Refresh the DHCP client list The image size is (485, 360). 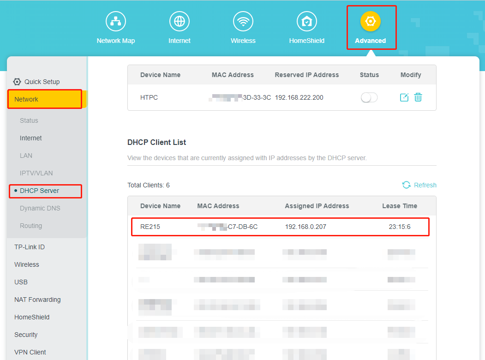(x=419, y=185)
